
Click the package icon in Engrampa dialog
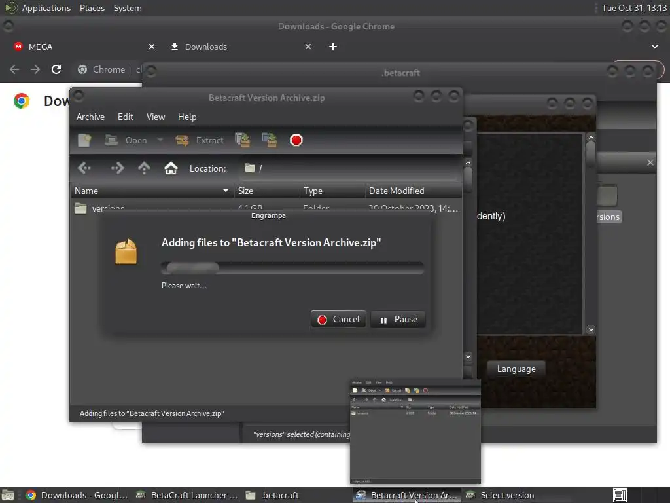click(126, 251)
